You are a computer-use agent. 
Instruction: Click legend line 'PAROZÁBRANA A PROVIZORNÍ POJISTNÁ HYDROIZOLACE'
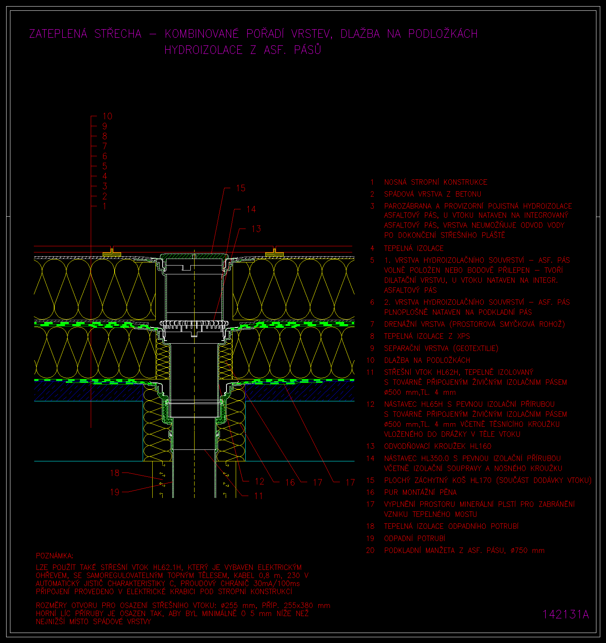478,206
